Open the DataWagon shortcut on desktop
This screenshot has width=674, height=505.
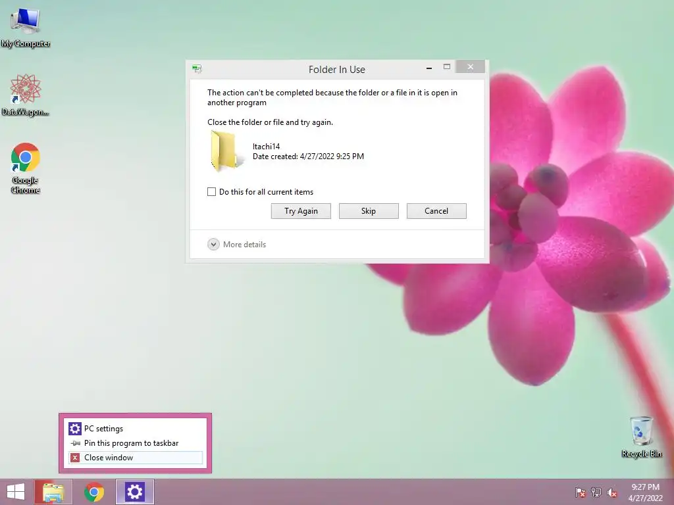26,95
